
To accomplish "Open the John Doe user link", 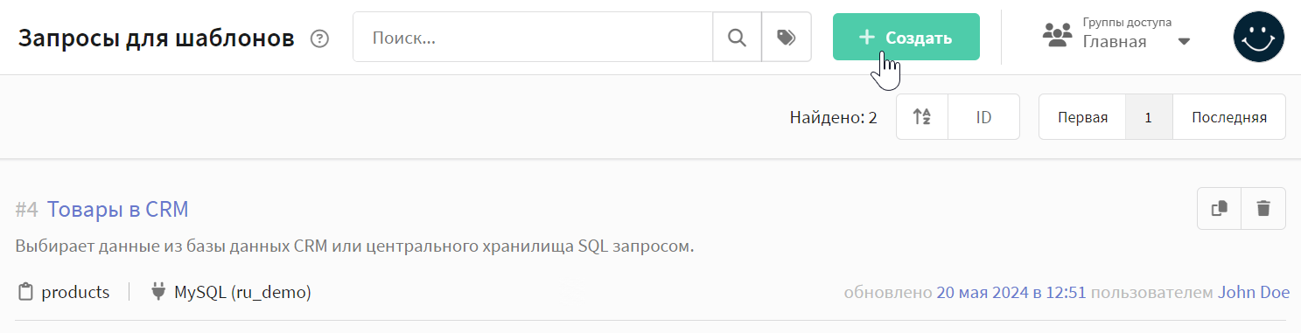I will pos(1253,292).
